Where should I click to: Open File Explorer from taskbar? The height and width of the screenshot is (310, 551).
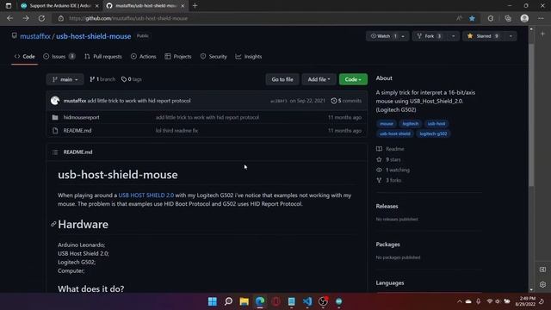(x=245, y=301)
